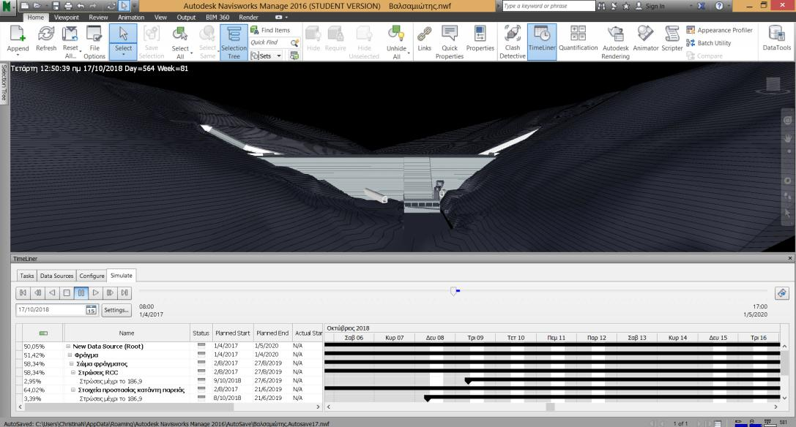Toggle the Links display
This screenshot has width=796, height=427.
424,38
